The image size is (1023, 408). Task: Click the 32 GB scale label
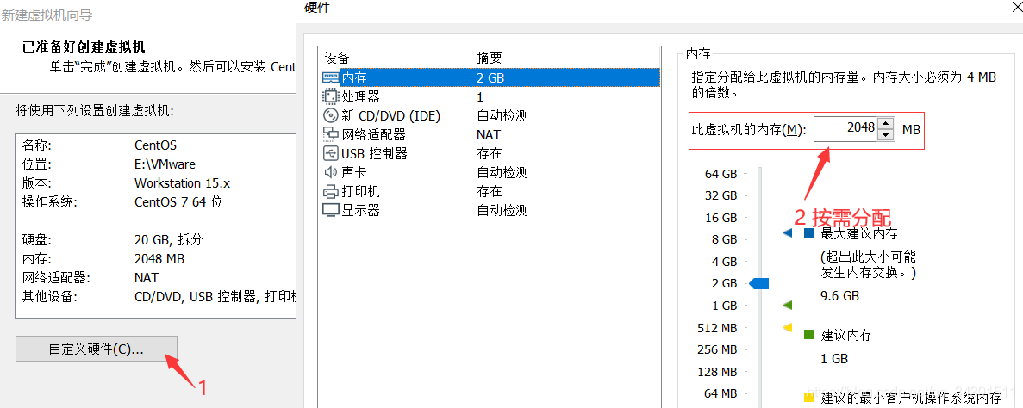point(721,195)
